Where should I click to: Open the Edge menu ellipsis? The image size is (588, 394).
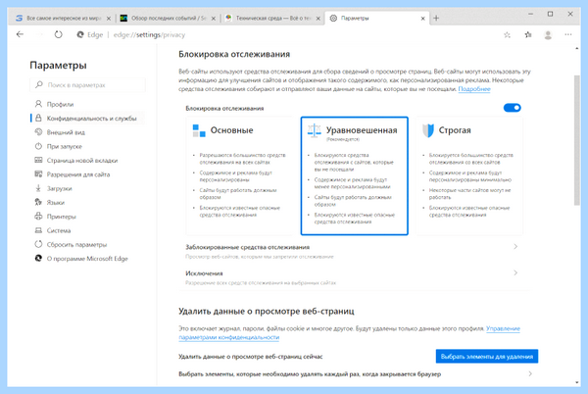point(568,34)
